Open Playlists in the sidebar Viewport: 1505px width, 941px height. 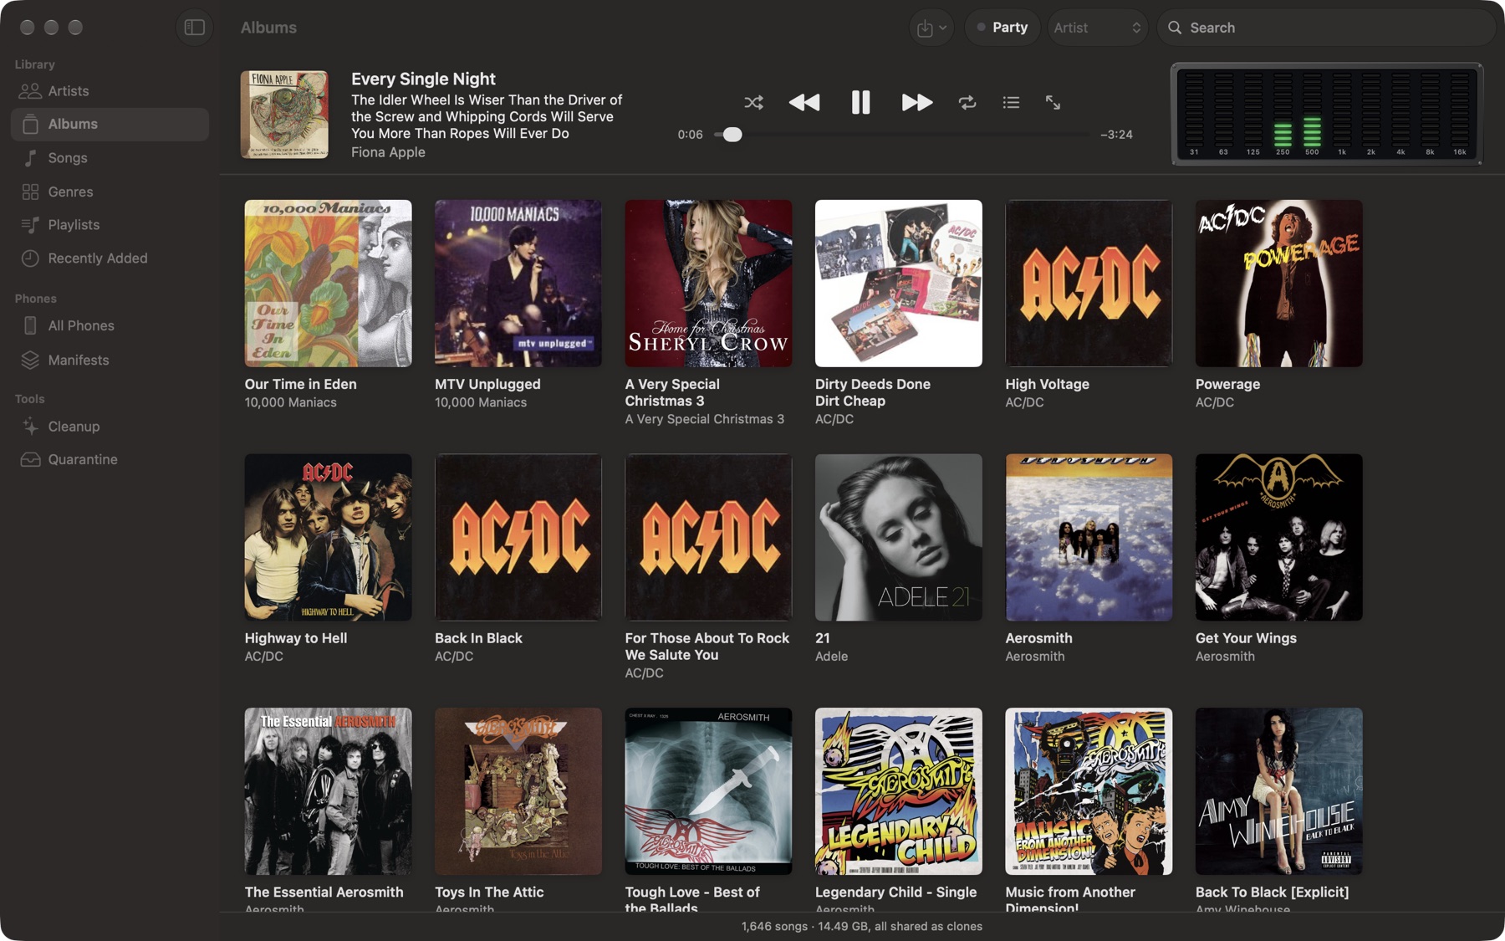tap(110, 225)
